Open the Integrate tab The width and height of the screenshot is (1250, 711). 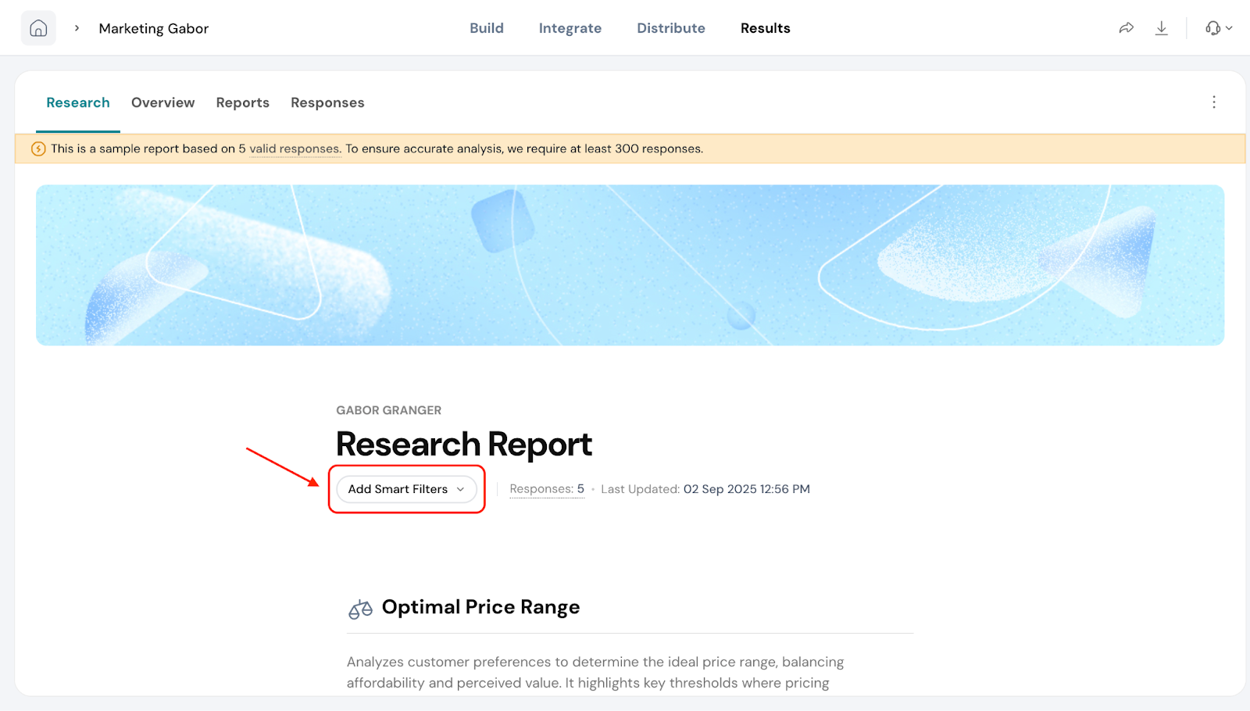pyautogui.click(x=570, y=28)
